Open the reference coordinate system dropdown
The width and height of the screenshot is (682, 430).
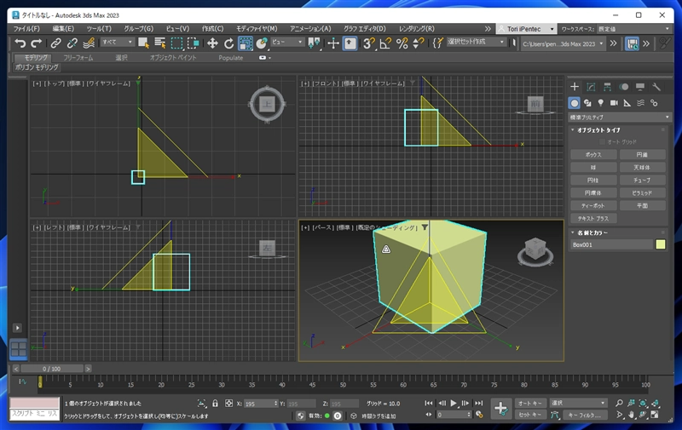tap(287, 42)
